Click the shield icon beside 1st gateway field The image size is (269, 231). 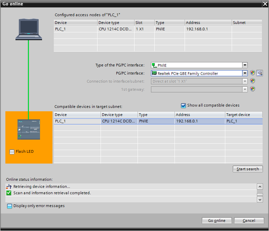253,89
